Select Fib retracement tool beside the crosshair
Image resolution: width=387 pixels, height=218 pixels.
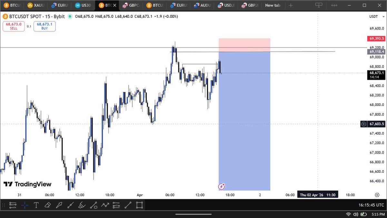[x=13, y=205]
